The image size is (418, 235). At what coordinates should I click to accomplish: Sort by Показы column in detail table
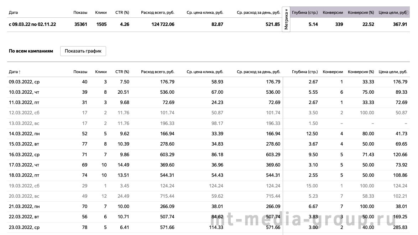pos(80,72)
